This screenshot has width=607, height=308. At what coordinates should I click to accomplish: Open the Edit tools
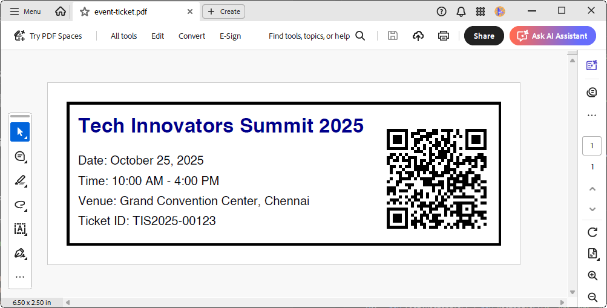[x=157, y=36]
